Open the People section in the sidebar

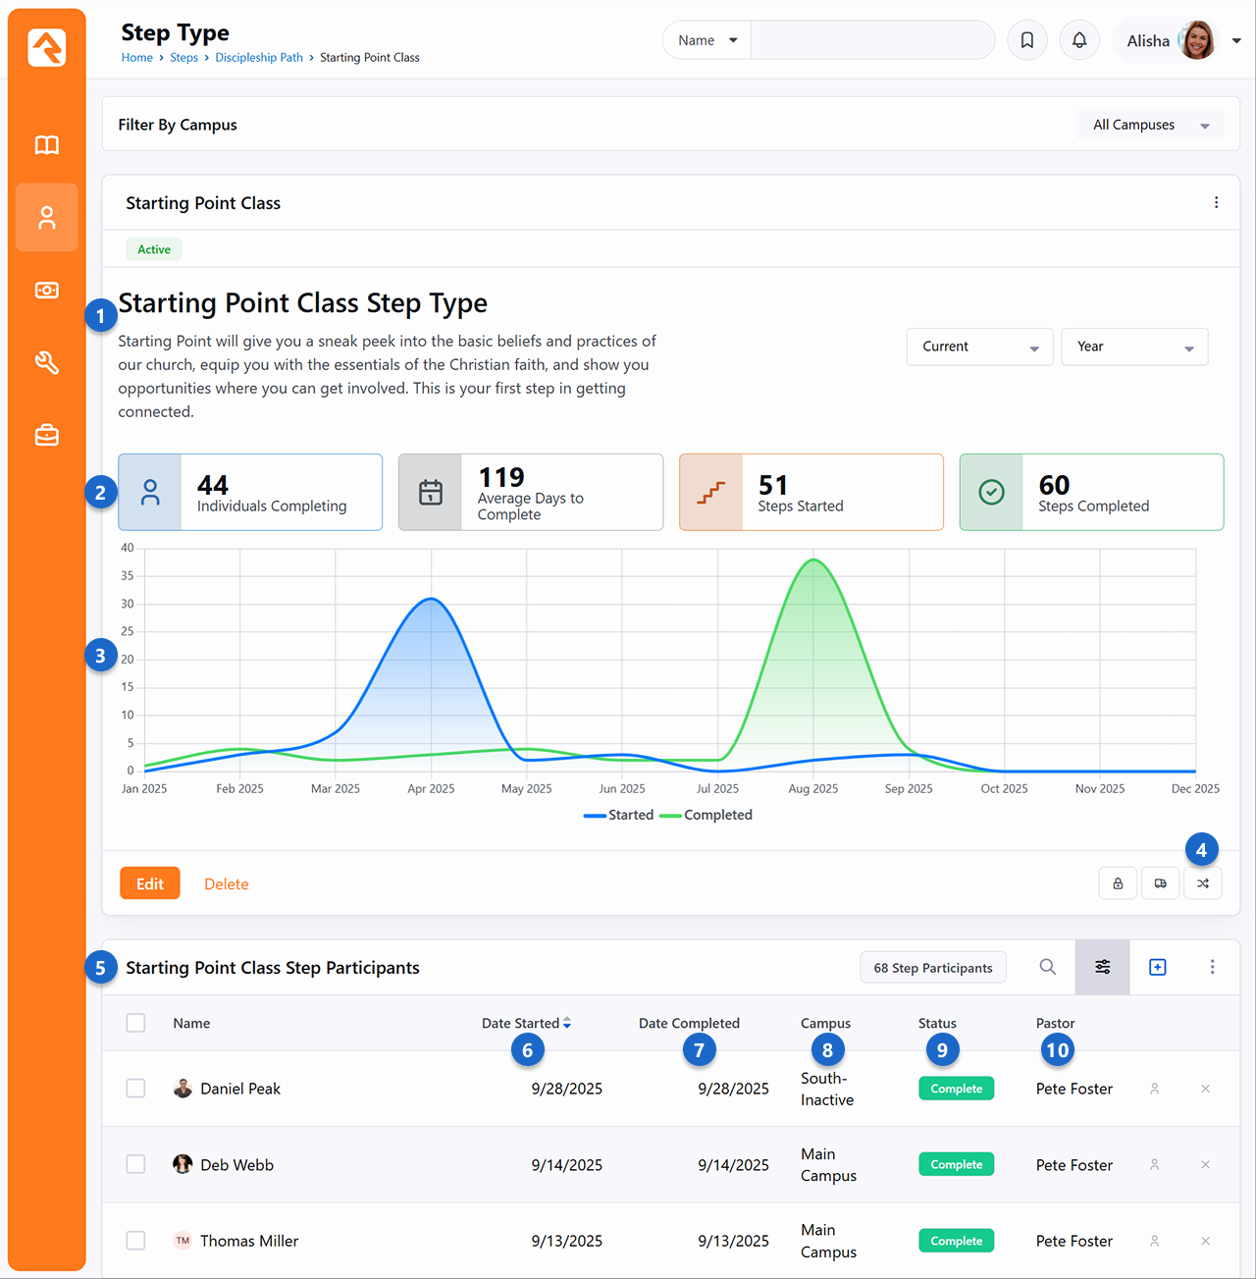47,218
